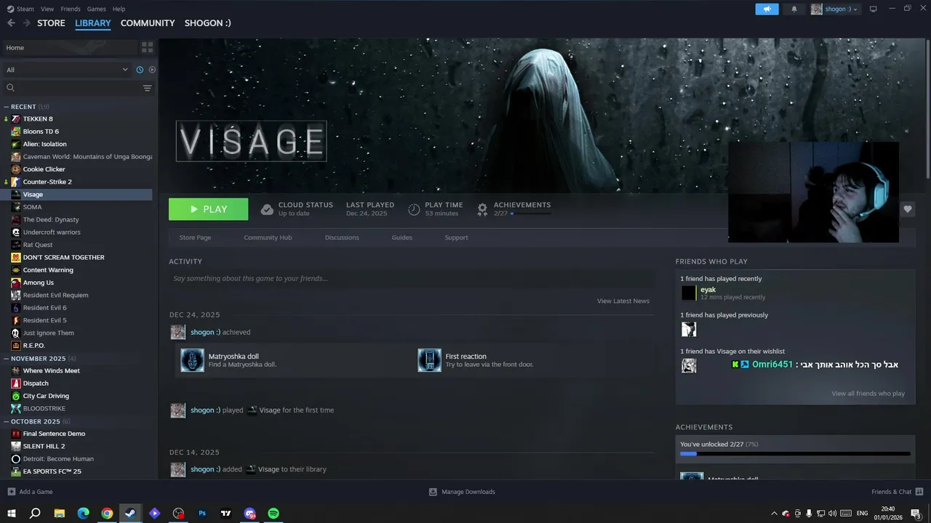
Task: Collapse the NOVEMBER 2025 section
Action: coord(7,359)
